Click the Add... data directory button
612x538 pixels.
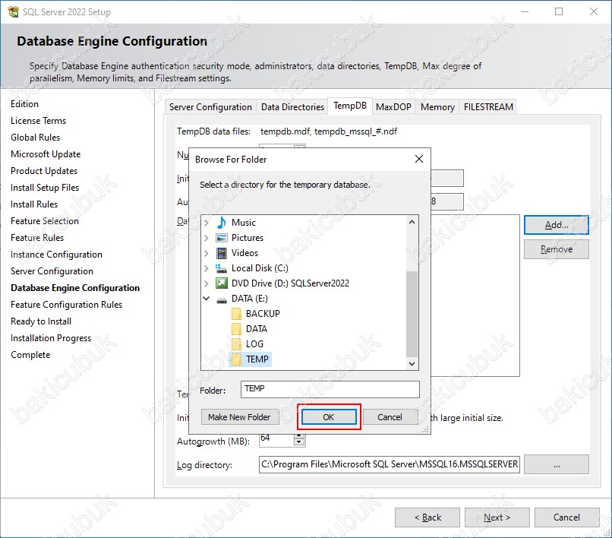coord(556,225)
